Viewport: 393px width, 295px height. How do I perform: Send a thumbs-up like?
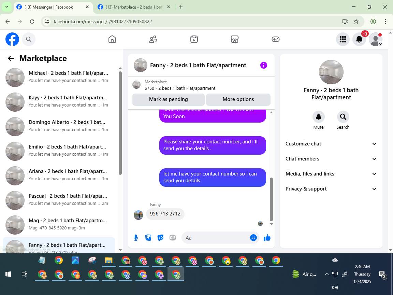267,238
